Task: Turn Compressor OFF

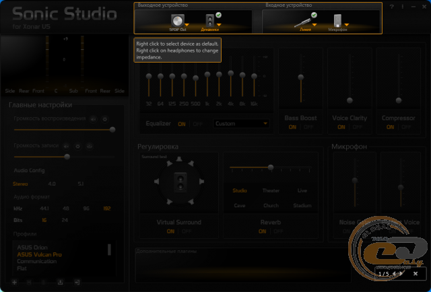Action: tap(406, 127)
